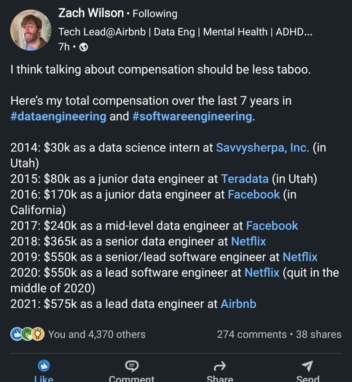Screen dimensions: 352x382
Task: View the 38 shares
Action: (x=319, y=334)
